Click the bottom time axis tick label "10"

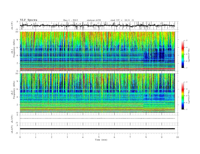point(178,137)
